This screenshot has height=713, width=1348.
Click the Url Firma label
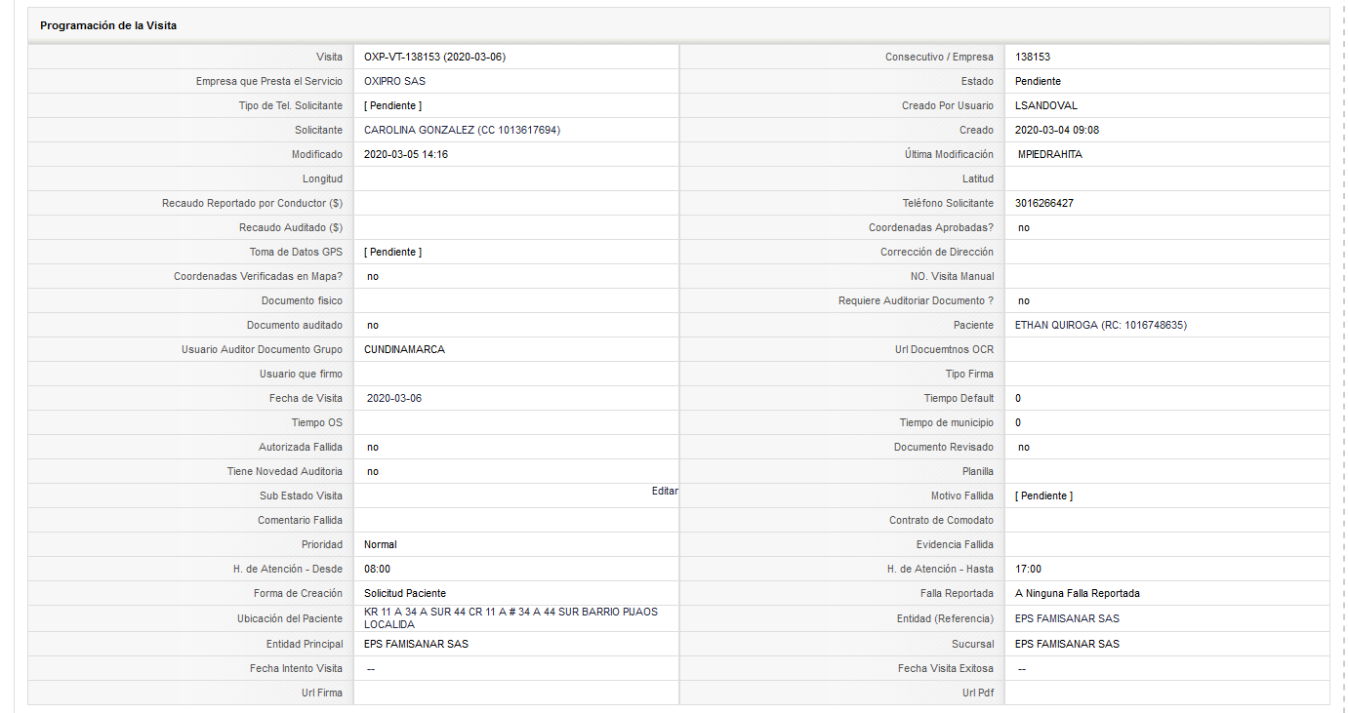(x=322, y=693)
